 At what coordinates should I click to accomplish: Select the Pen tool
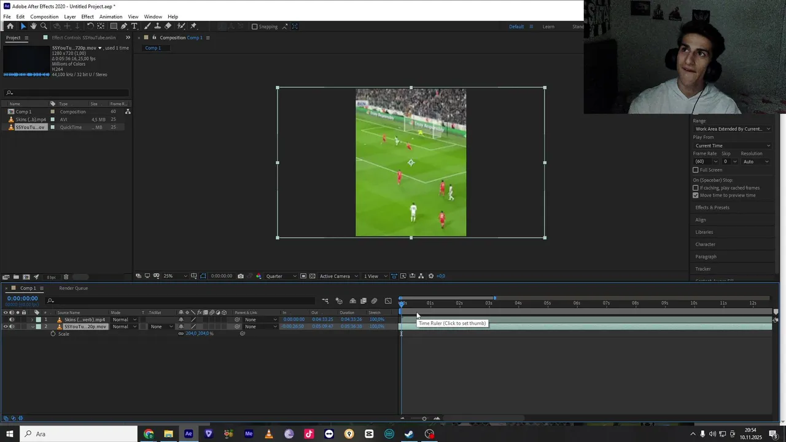click(124, 26)
